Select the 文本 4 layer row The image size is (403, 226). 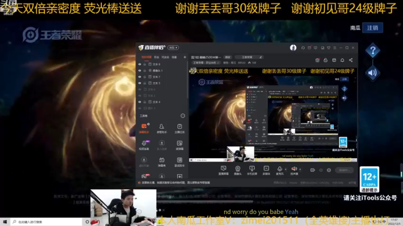162,102
